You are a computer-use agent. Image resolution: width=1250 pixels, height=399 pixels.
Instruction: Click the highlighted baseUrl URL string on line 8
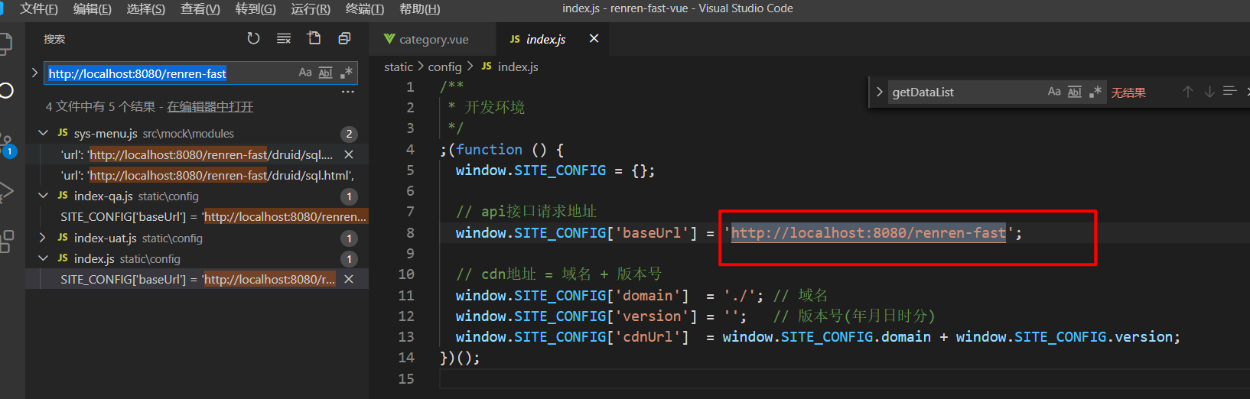[868, 233]
